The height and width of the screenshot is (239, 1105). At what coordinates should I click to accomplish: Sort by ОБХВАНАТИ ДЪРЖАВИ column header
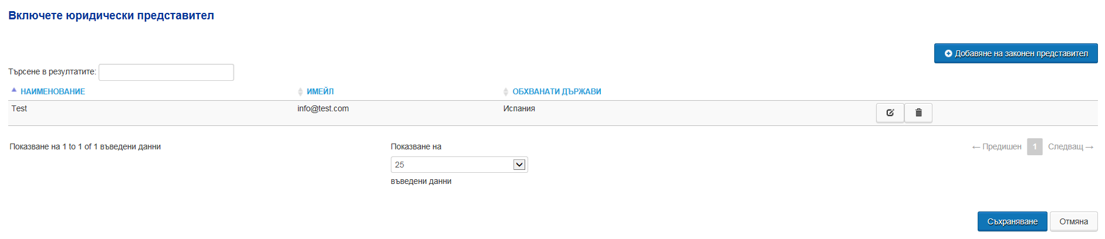click(557, 91)
